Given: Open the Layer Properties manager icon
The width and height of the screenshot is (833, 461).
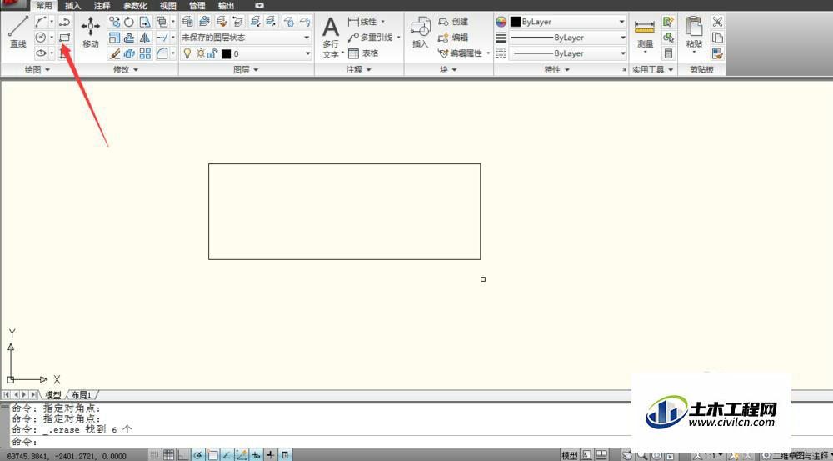Looking at the screenshot, I should (187, 22).
